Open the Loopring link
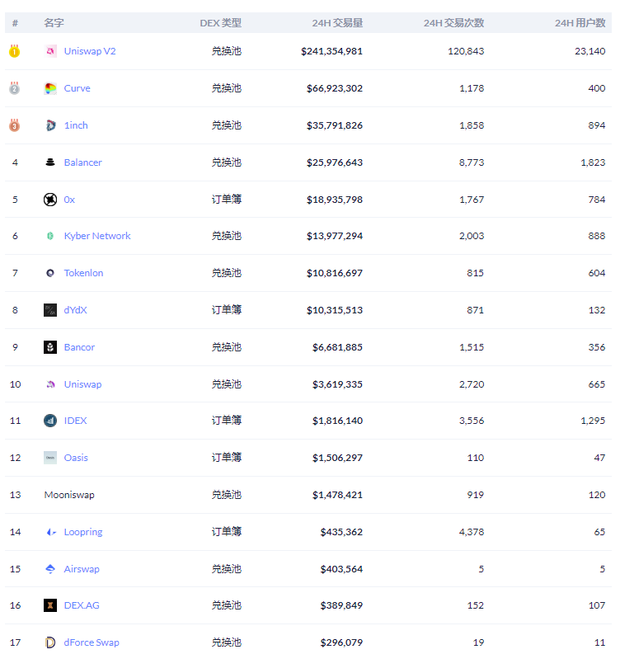This screenshot has height=654, width=620. click(83, 532)
